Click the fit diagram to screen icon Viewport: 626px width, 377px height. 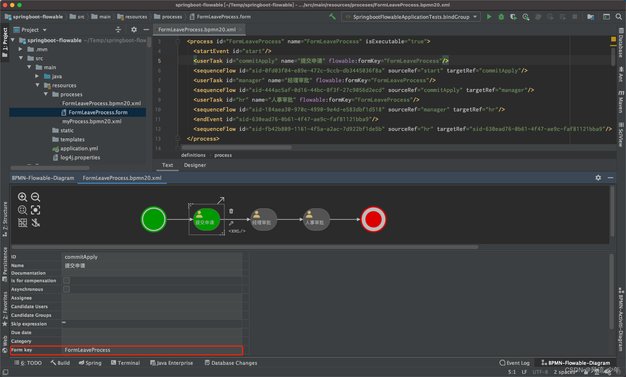click(35, 210)
